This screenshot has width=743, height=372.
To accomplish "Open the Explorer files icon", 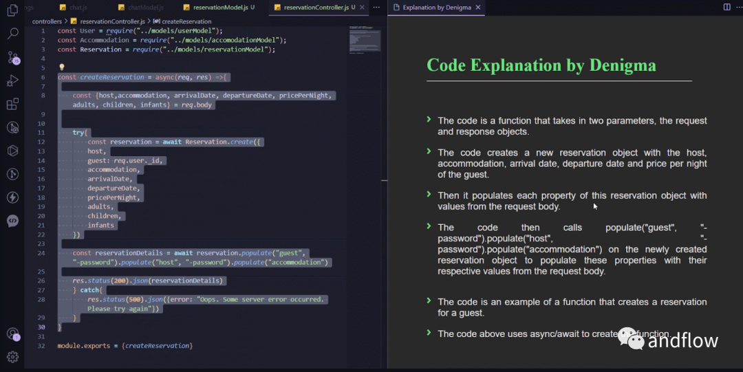I will 13,10.
